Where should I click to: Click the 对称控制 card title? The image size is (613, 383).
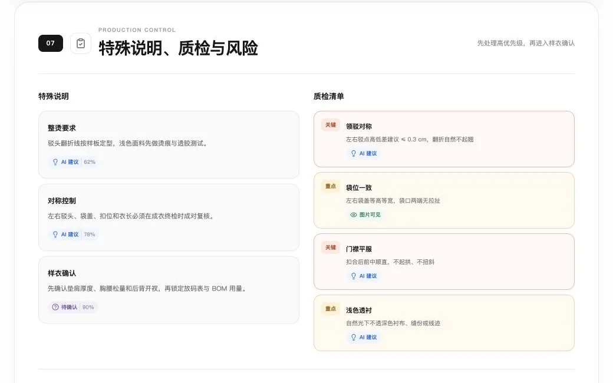tap(62, 201)
